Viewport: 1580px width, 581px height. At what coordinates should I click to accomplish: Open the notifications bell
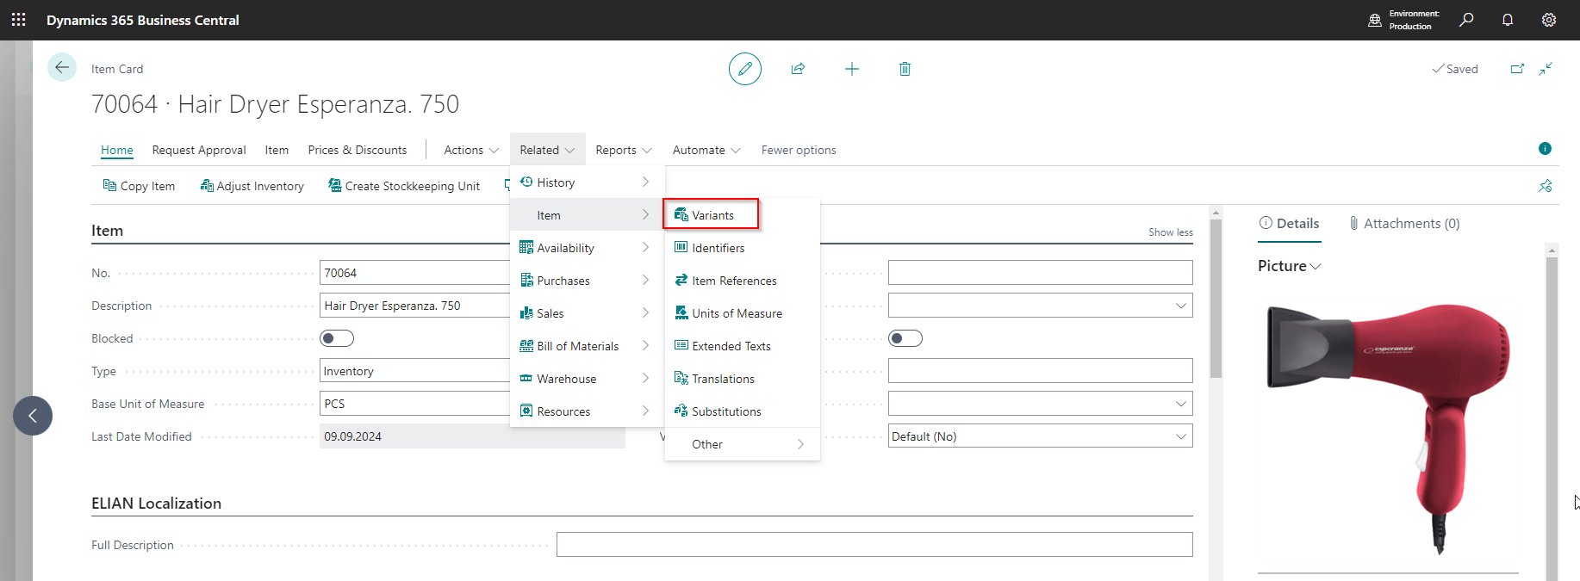[x=1508, y=20]
